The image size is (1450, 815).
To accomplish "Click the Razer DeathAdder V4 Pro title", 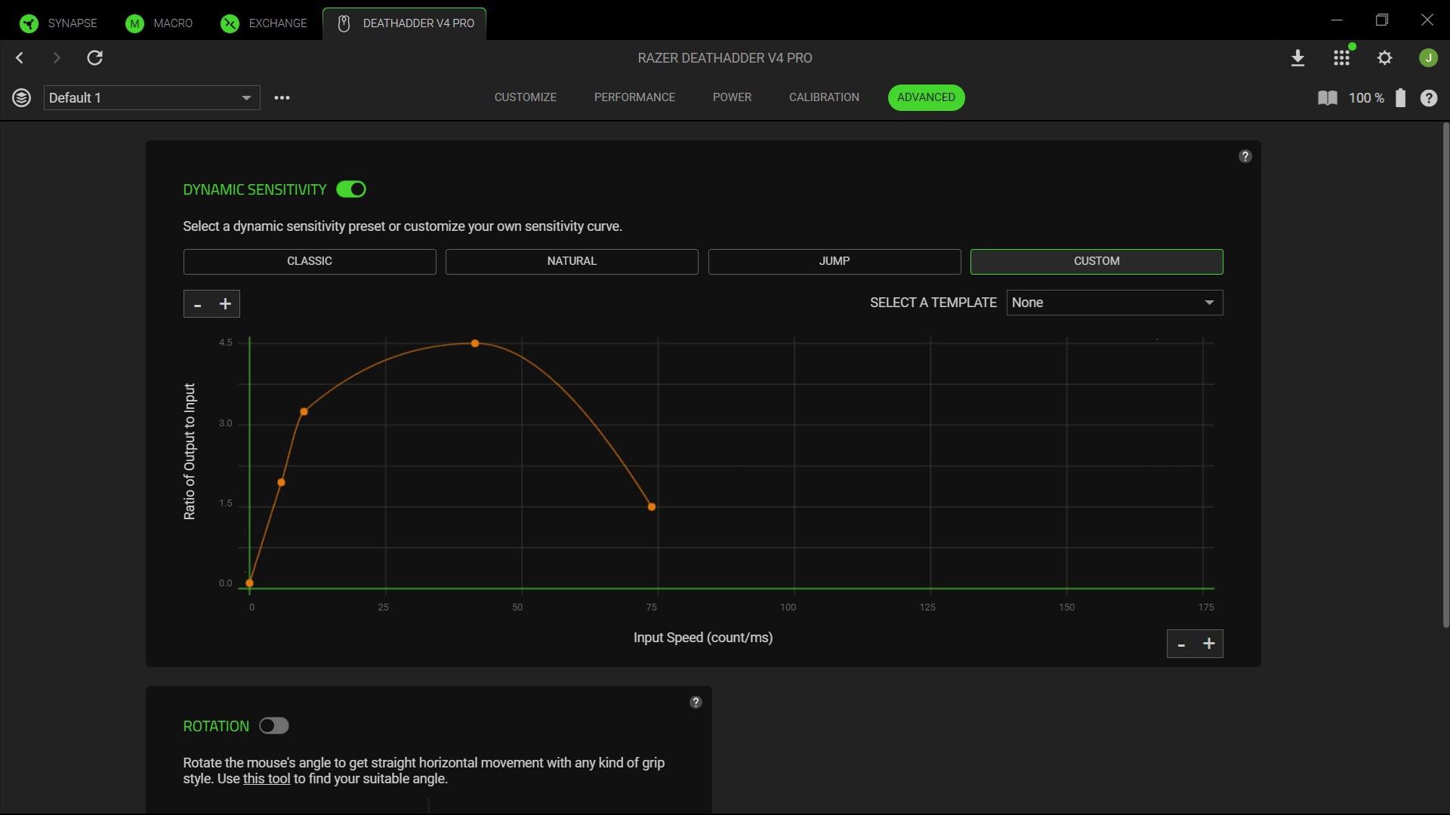I will pyautogui.click(x=725, y=58).
